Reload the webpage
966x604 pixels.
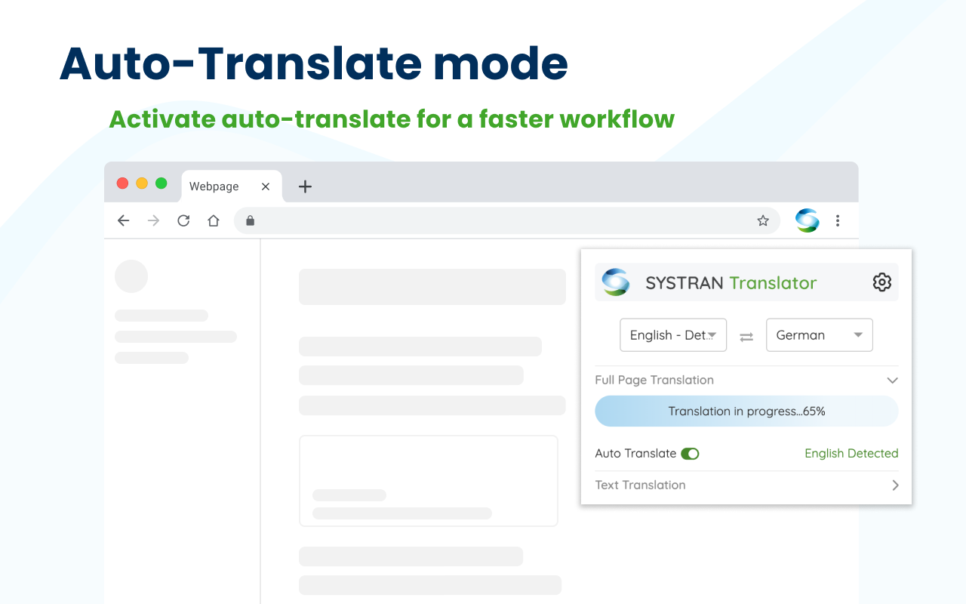(183, 220)
